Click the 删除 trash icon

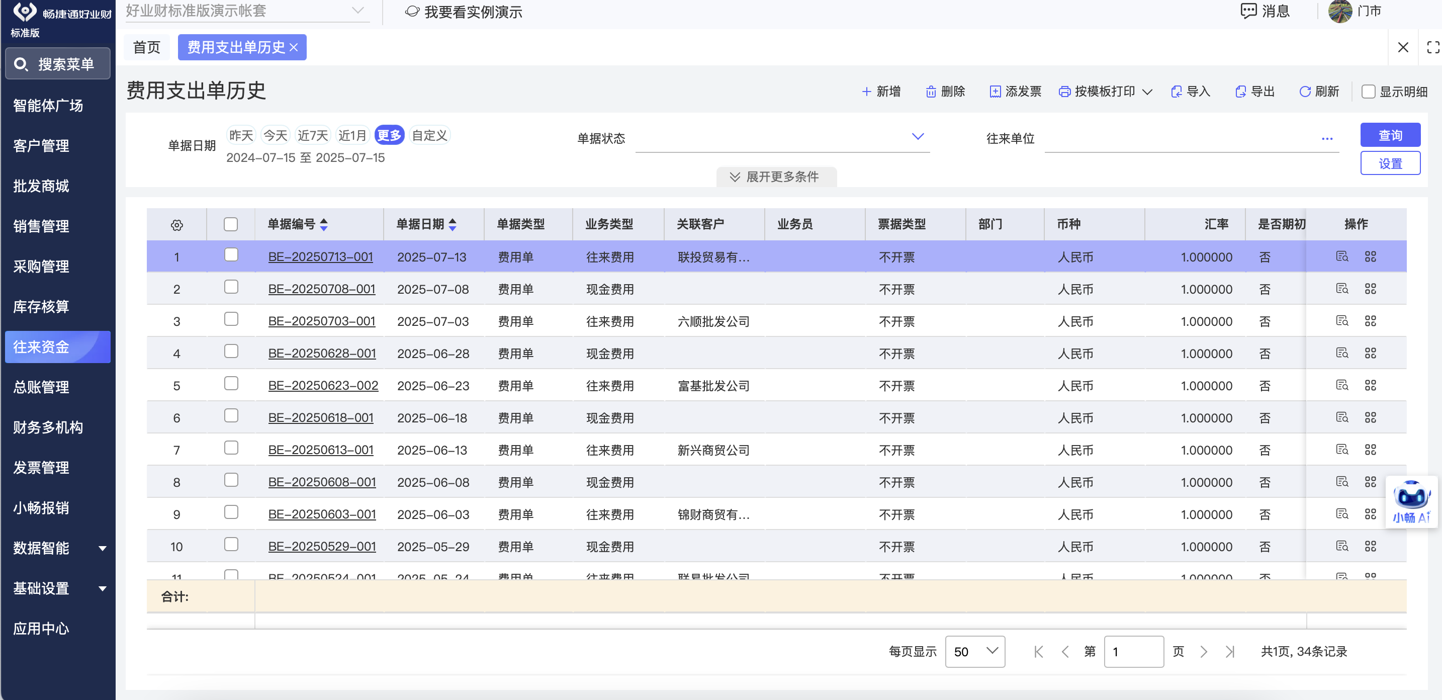[930, 92]
